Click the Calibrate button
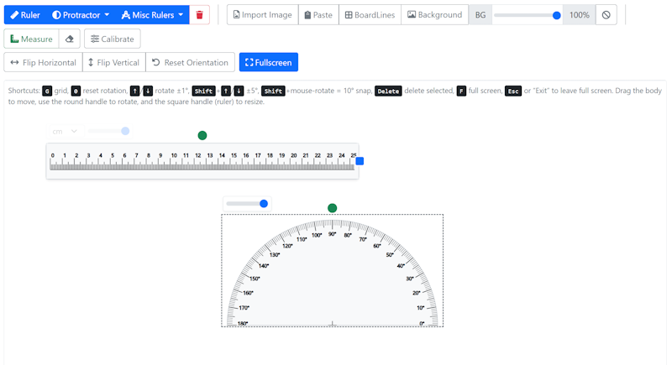This screenshot has height=365, width=672. (x=113, y=39)
